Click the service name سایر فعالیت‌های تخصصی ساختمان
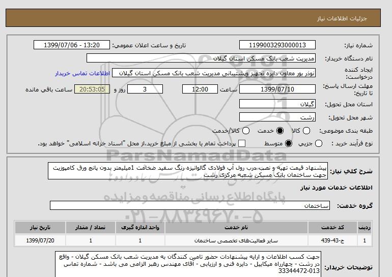 click(x=236, y=240)
